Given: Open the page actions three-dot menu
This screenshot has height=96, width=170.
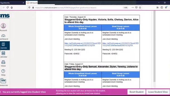Looking at the screenshot, I should 133,7.
